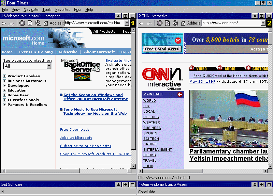The height and width of the screenshot is (196, 273).
Task: Click the forward arrow in CNN pane
Action: 149,23
